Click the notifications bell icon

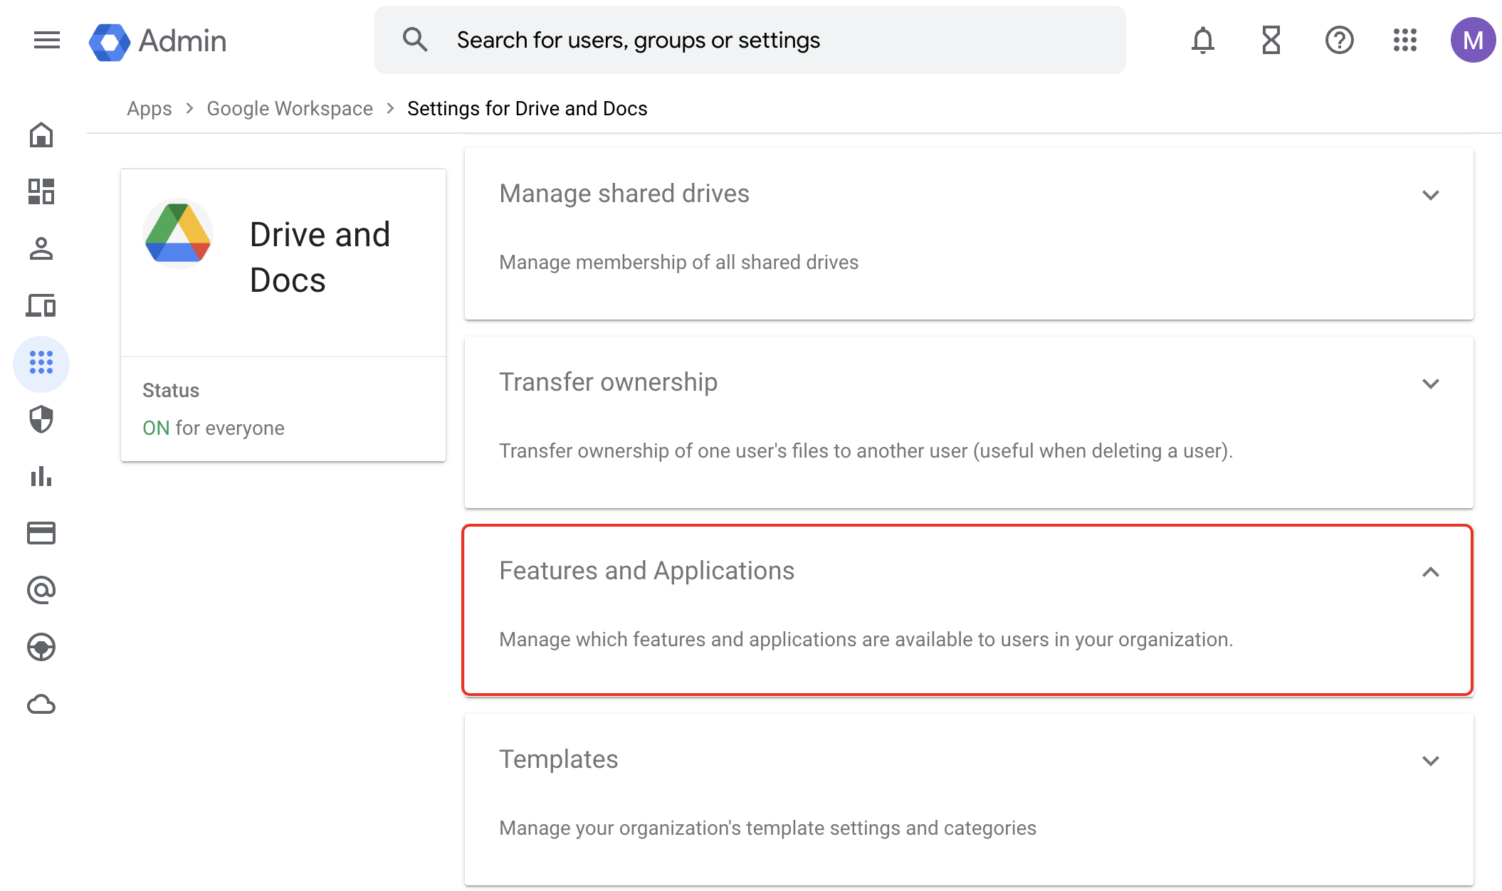(x=1202, y=40)
